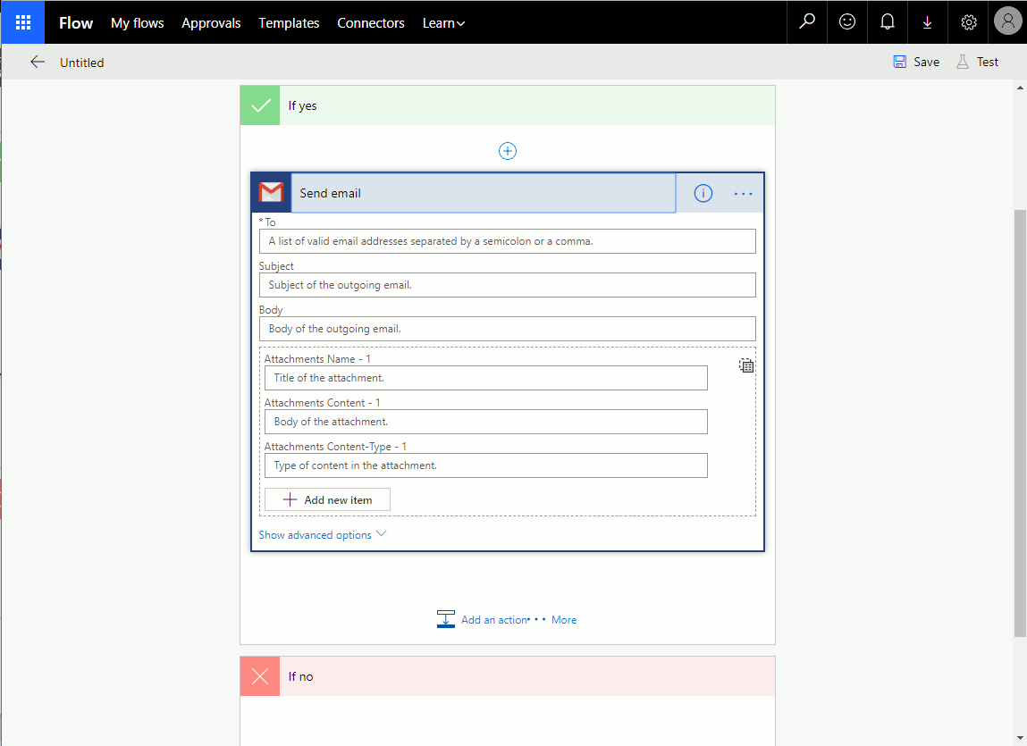Collapse the If no branch header
1027x746 pixels.
[x=508, y=676]
